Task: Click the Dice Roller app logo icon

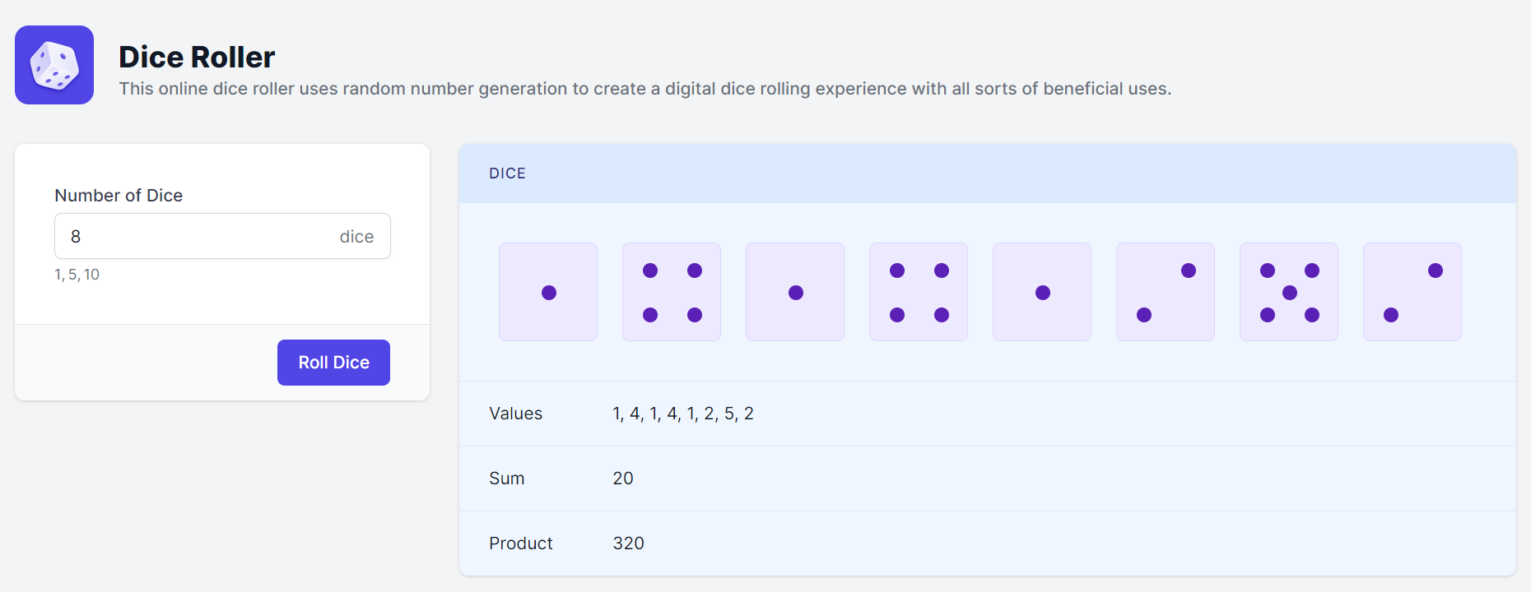Action: (x=54, y=65)
